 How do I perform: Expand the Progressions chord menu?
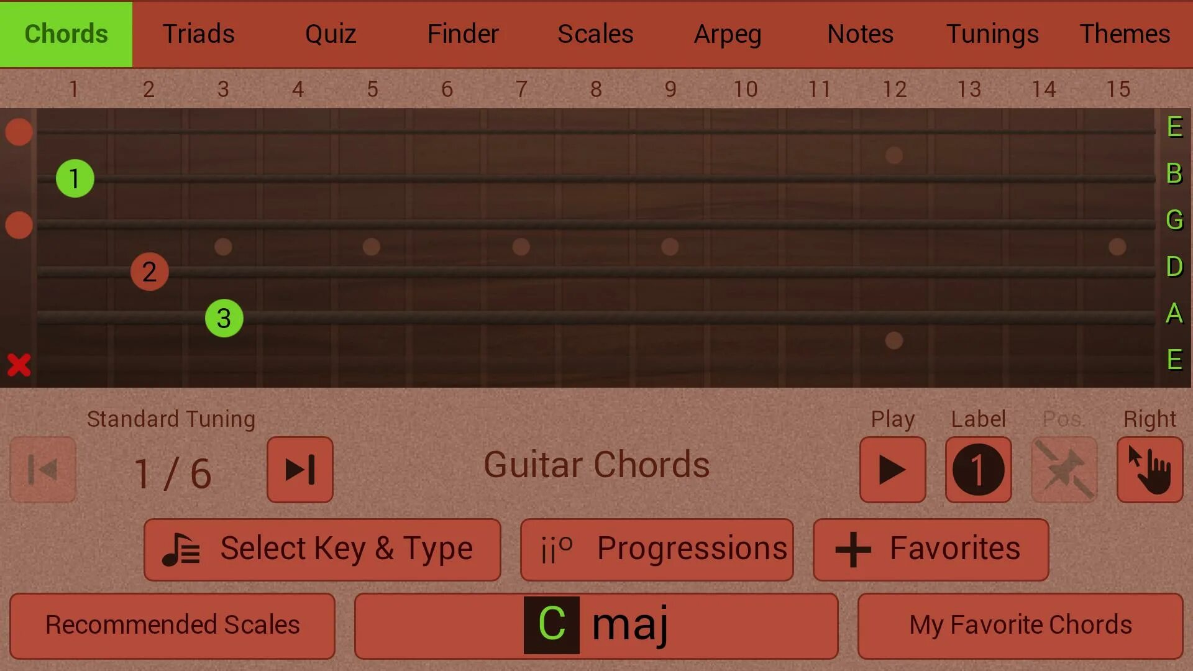click(x=656, y=549)
